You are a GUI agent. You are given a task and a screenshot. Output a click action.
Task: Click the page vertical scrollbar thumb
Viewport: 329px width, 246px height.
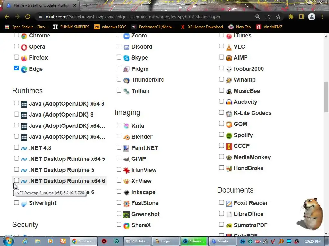coord(326,97)
